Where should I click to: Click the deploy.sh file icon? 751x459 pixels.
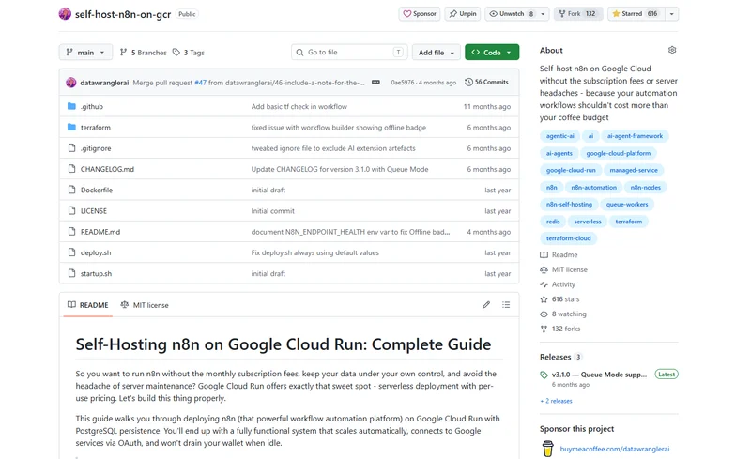(x=72, y=252)
